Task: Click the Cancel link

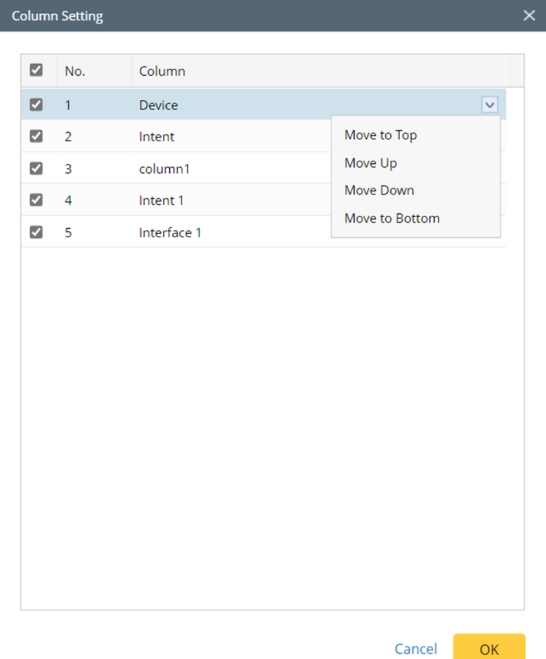Action: point(416,649)
